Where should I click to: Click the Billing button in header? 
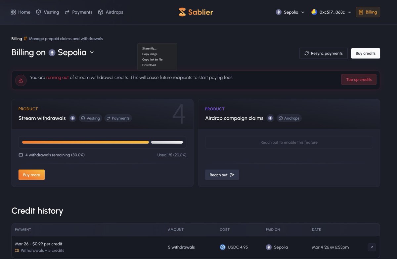tap(368, 12)
